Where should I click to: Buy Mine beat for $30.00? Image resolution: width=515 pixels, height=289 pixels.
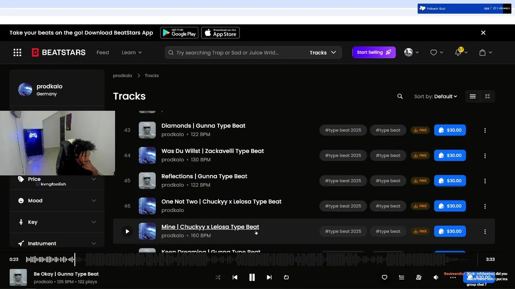click(x=450, y=231)
